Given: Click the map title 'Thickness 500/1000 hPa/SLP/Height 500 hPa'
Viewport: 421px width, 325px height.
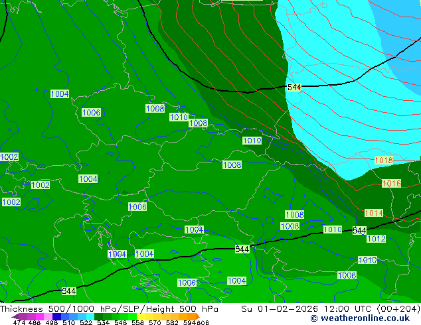Looking at the screenshot, I should tap(109, 308).
